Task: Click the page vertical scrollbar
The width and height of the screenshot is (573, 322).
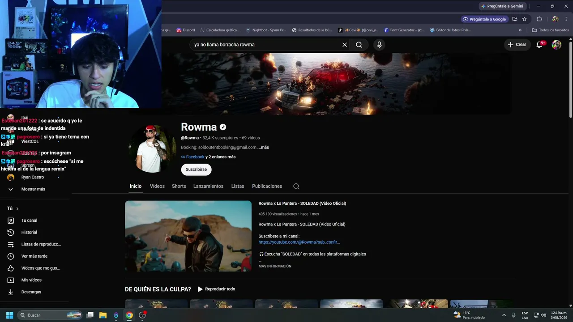Action: point(570,79)
